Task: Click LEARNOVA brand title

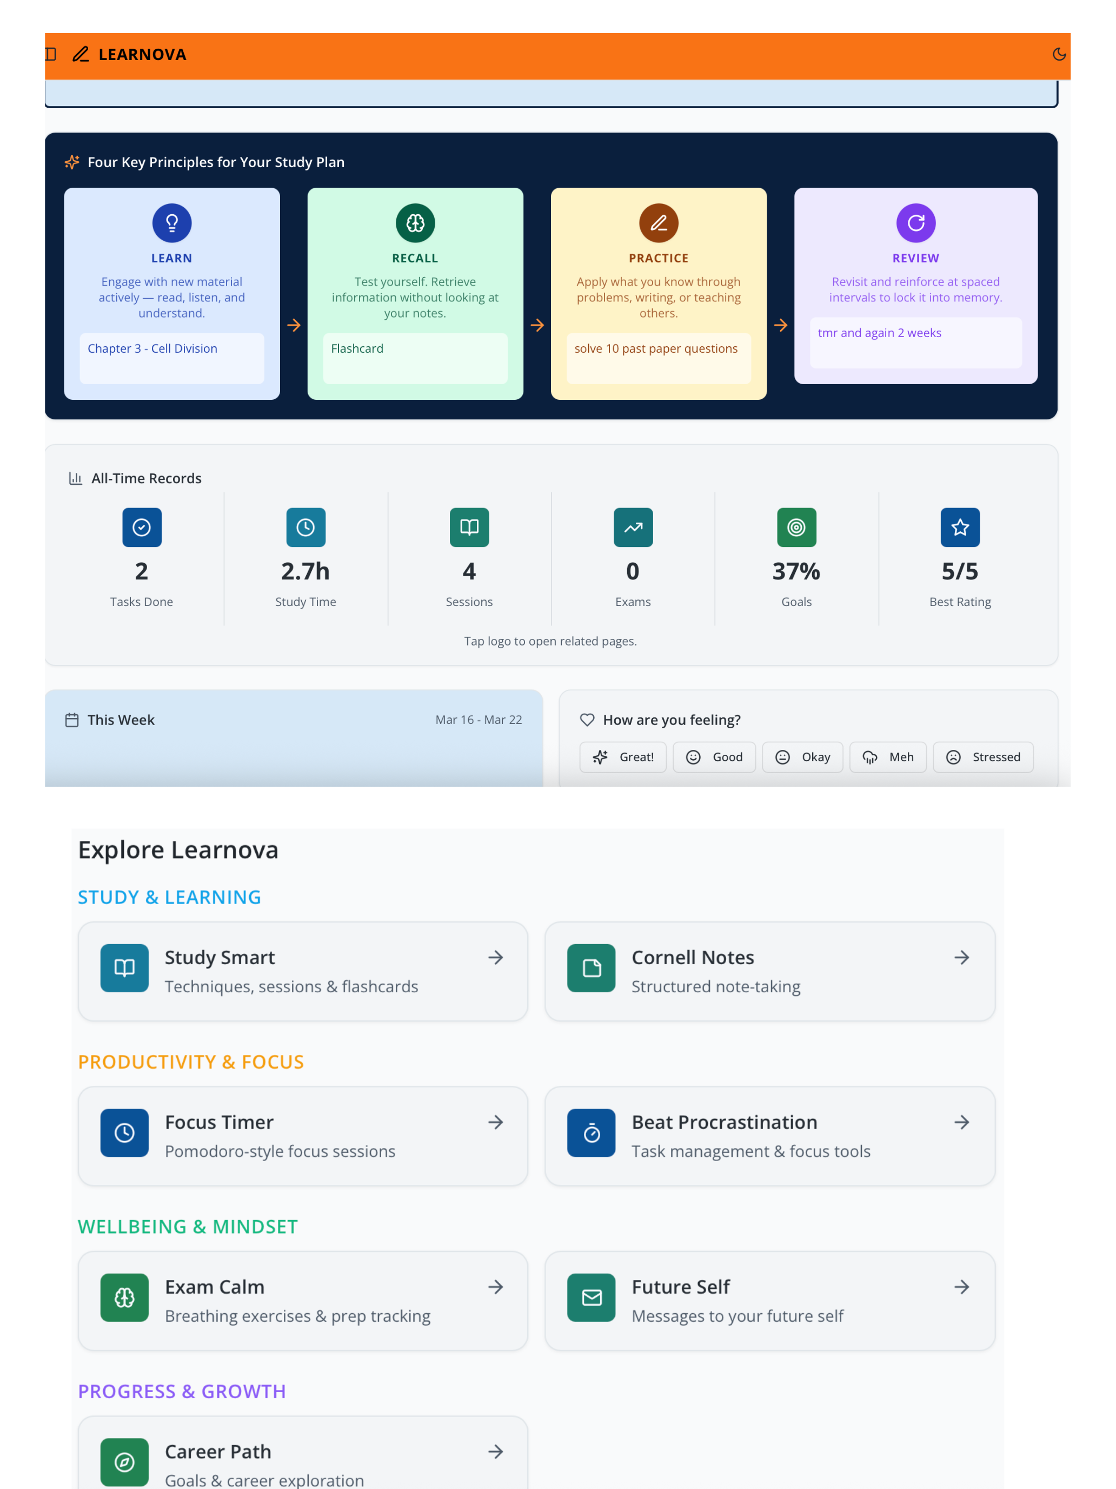Action: coord(142,55)
